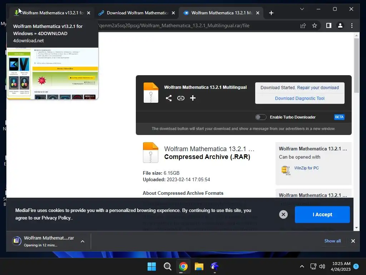The image size is (366, 275).
Task: Switch to the Download Wolfram Mathematica tab
Action: pyautogui.click(x=137, y=13)
